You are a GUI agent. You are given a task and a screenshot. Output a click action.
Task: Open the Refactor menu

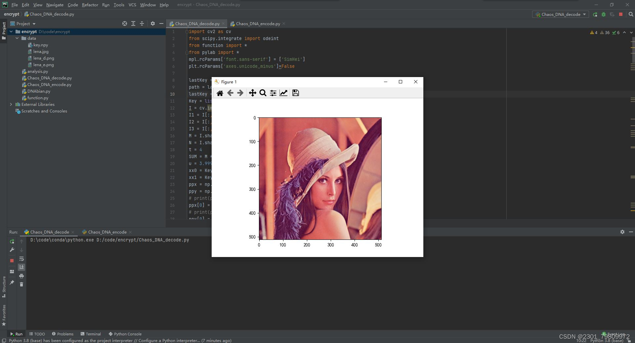[x=90, y=5]
